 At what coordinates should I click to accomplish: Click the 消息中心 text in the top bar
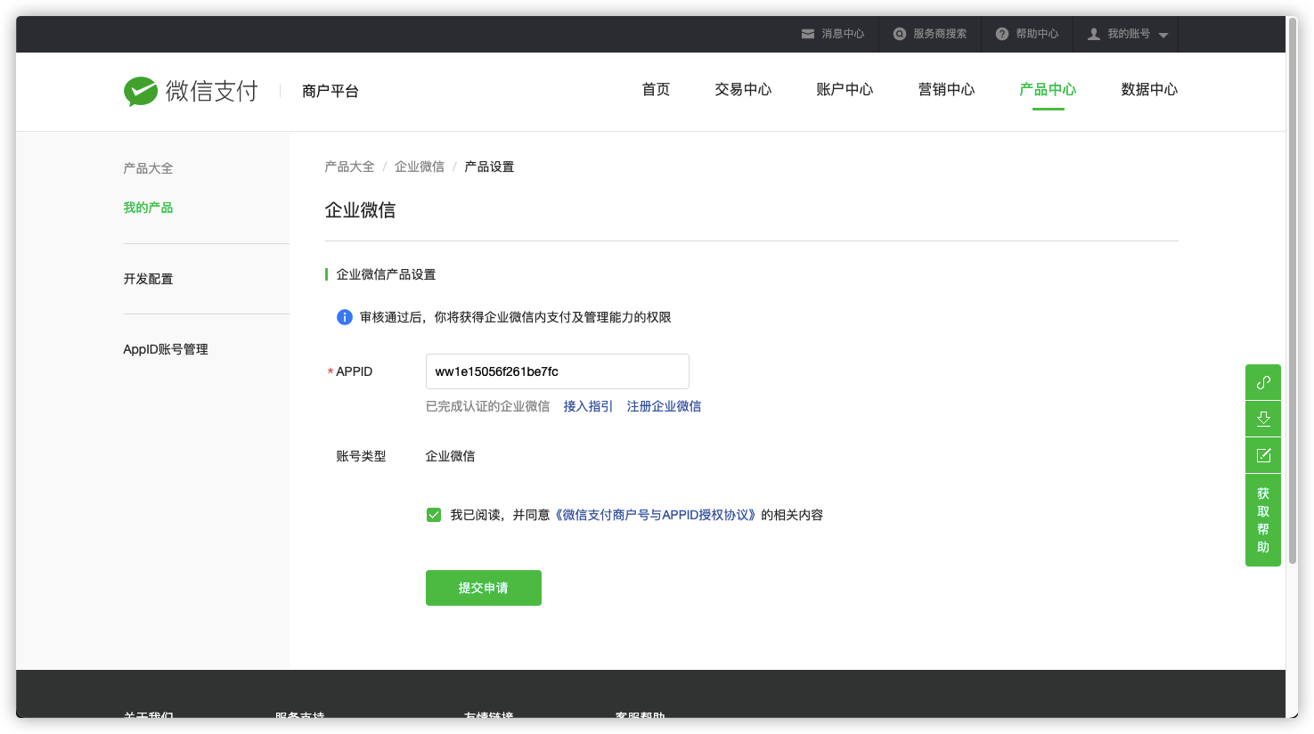843,34
